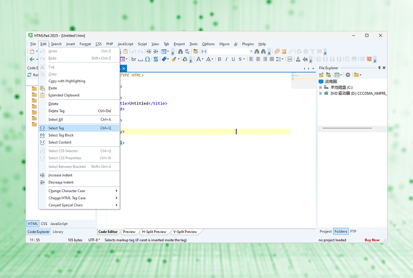The width and height of the screenshot is (413, 278).
Task: Open Convert Special Chars submenu
Action: [x=79, y=205]
